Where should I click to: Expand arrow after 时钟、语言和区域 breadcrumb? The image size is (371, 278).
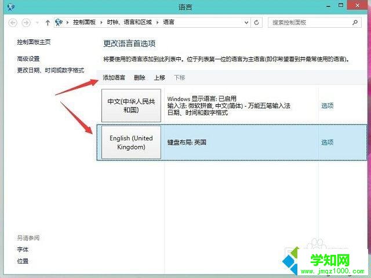(x=157, y=23)
